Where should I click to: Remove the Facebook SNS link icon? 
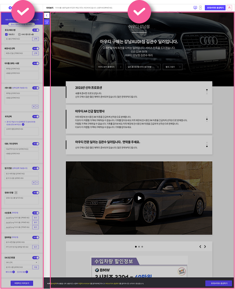pos(13,272)
